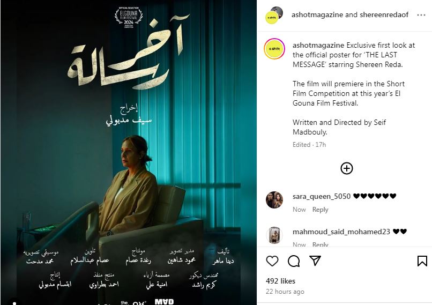
Task: Open the three-dot more options menu
Action: tap(421, 15)
